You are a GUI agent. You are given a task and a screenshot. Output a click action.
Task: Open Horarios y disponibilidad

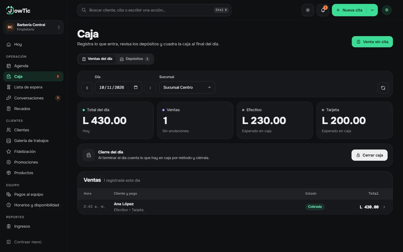point(33,205)
